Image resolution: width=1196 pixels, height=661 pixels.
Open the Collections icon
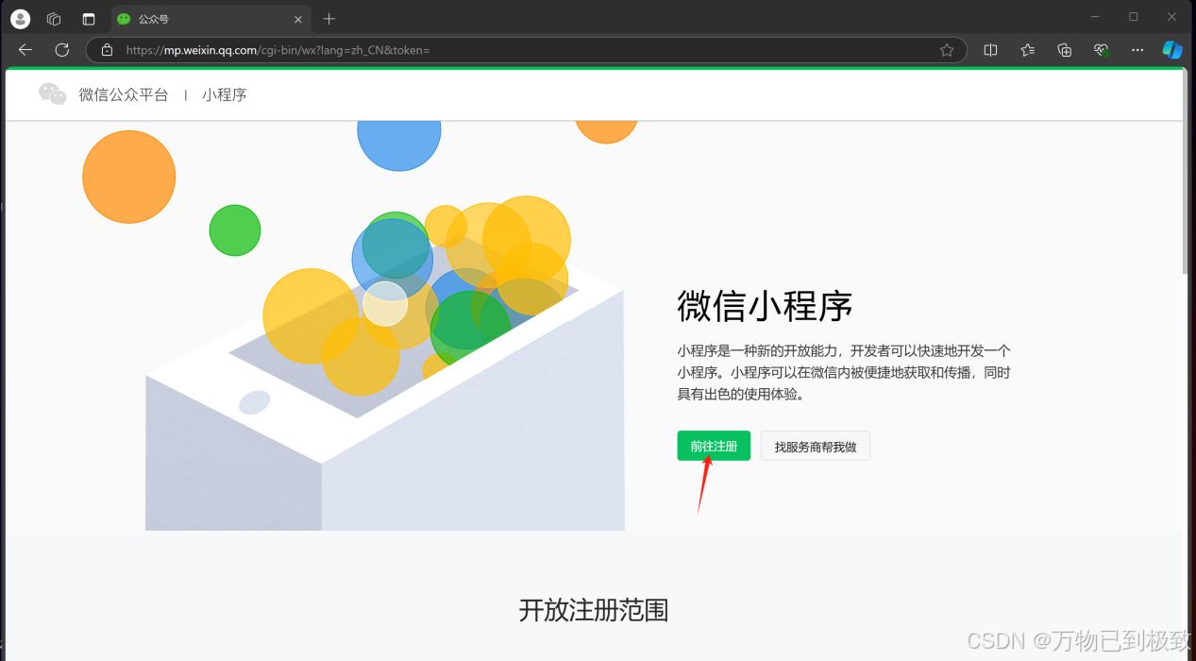pos(1065,50)
